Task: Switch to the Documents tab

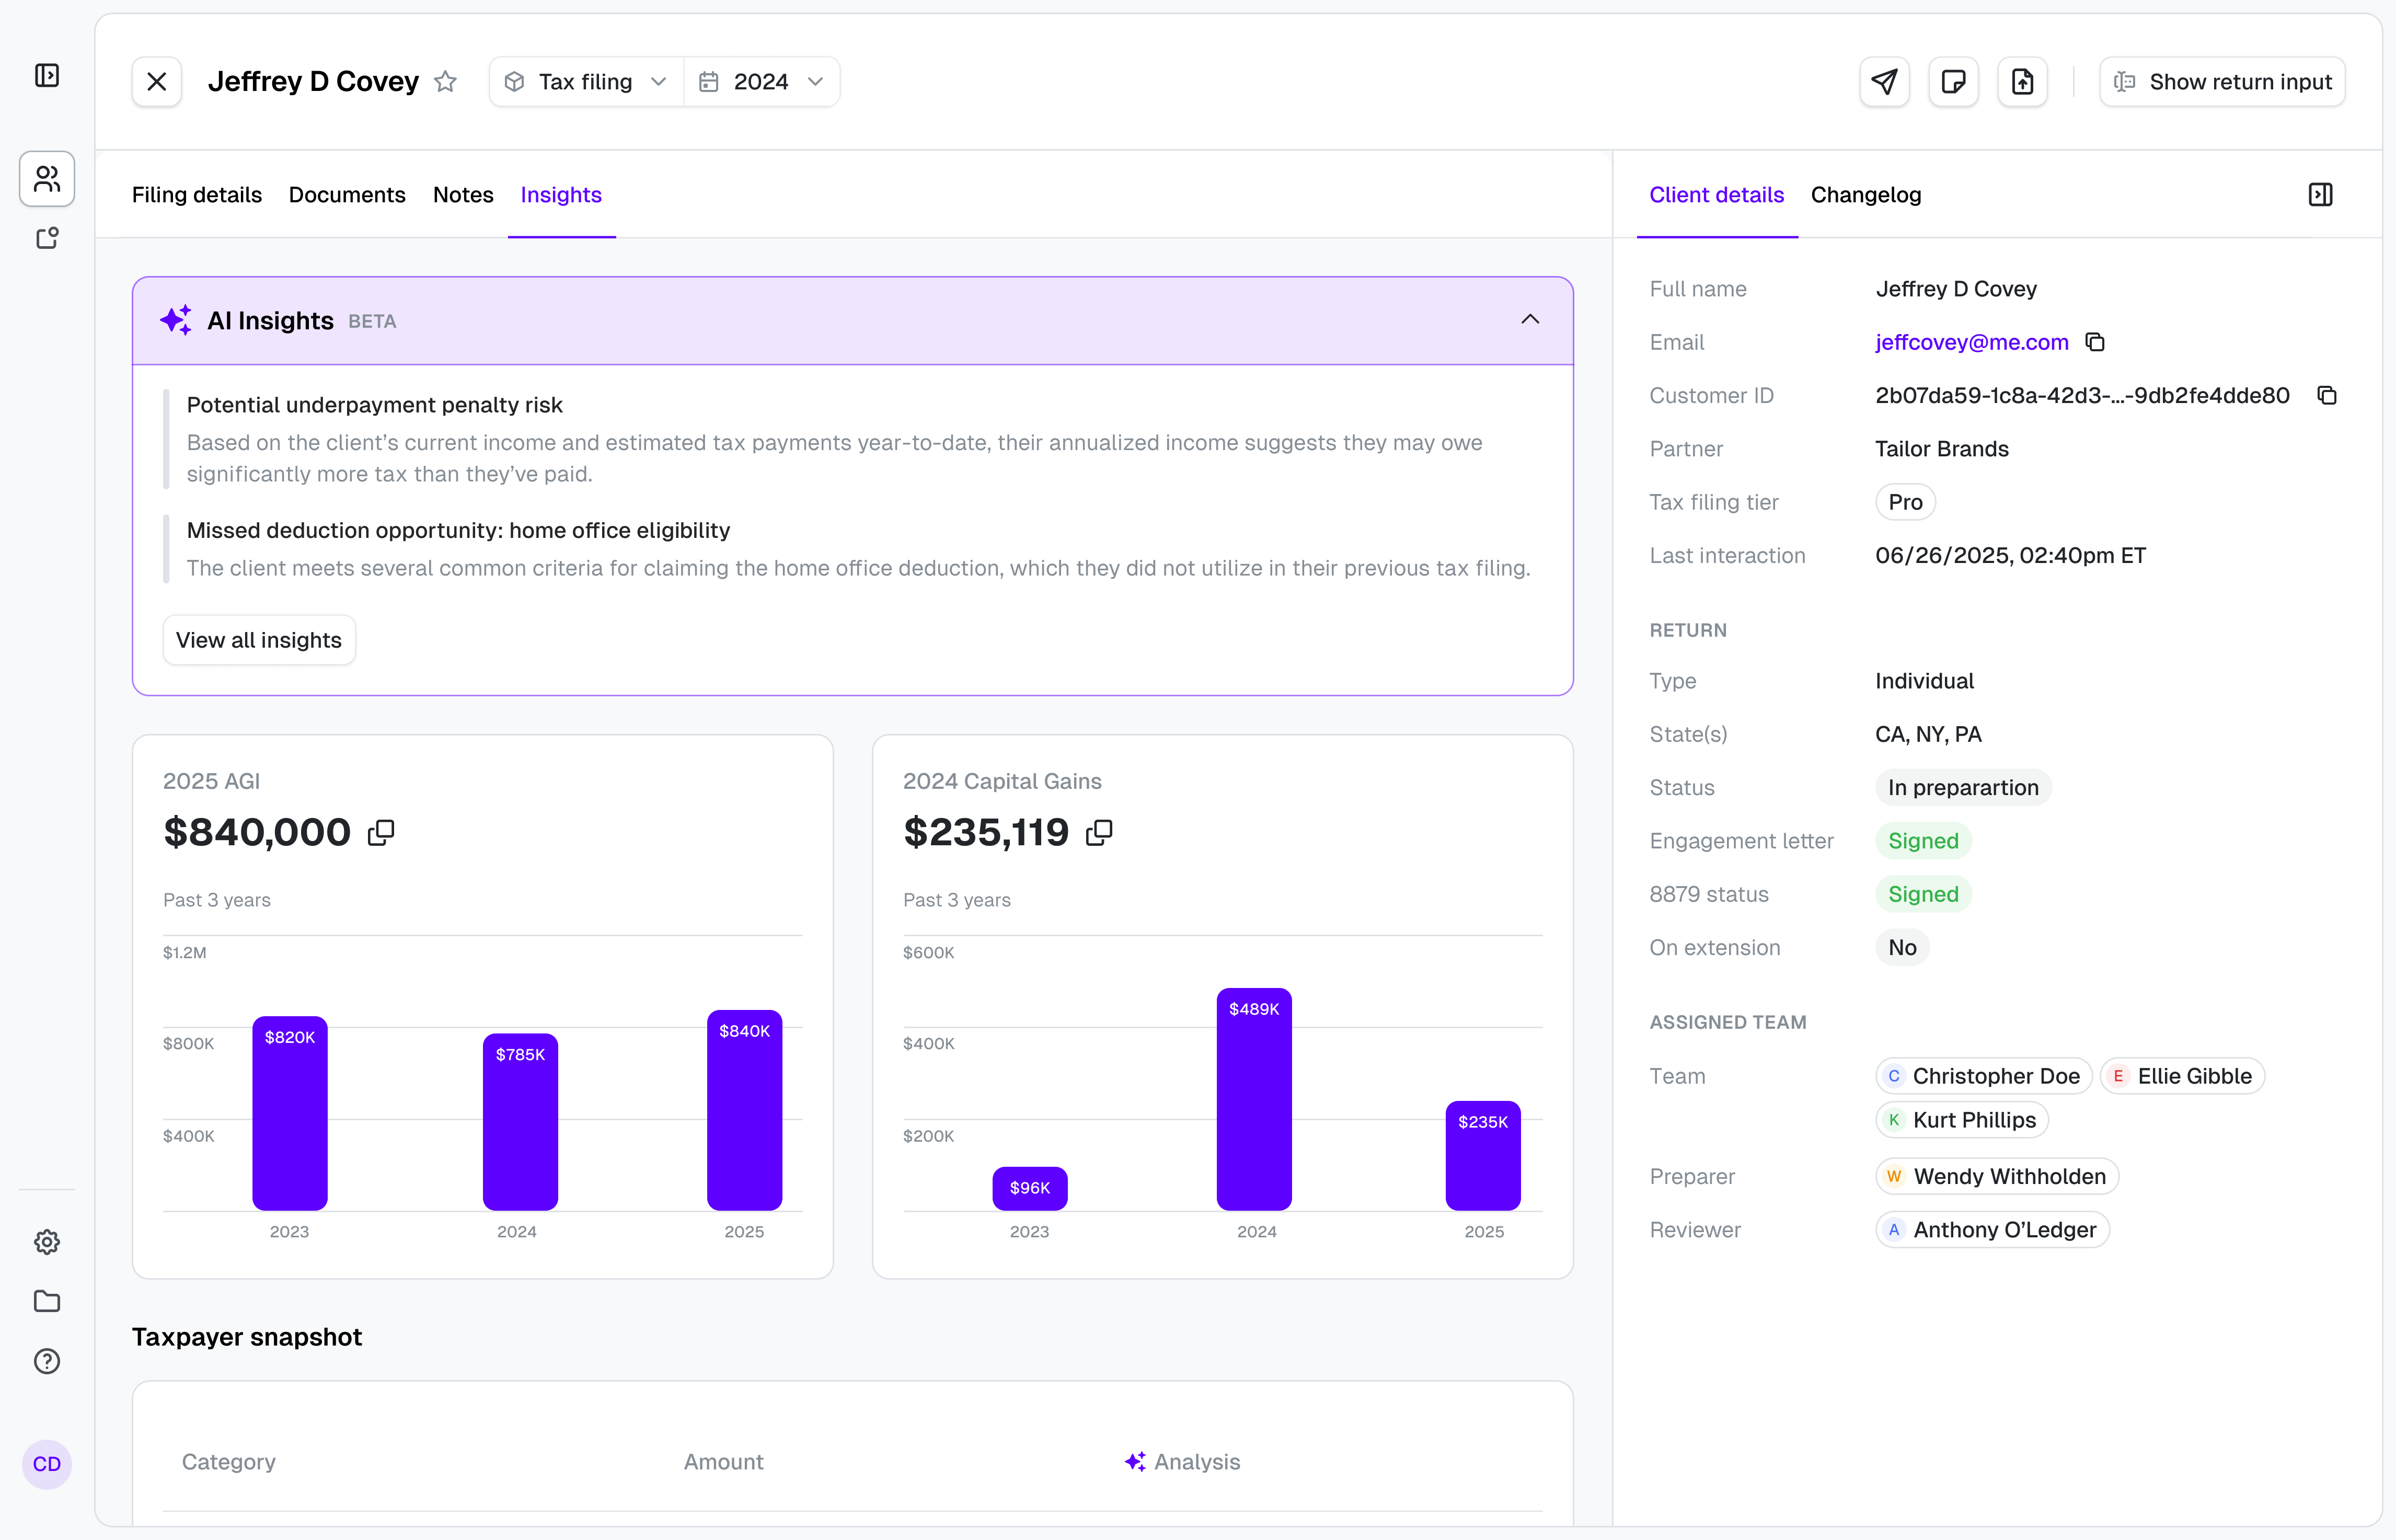Action: pos(347,195)
